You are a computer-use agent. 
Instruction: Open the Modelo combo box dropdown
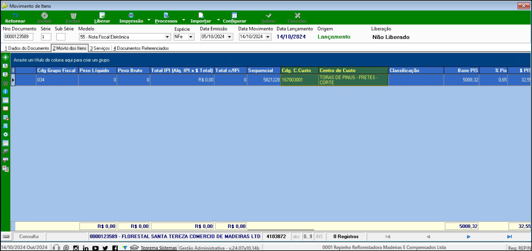[x=167, y=37]
